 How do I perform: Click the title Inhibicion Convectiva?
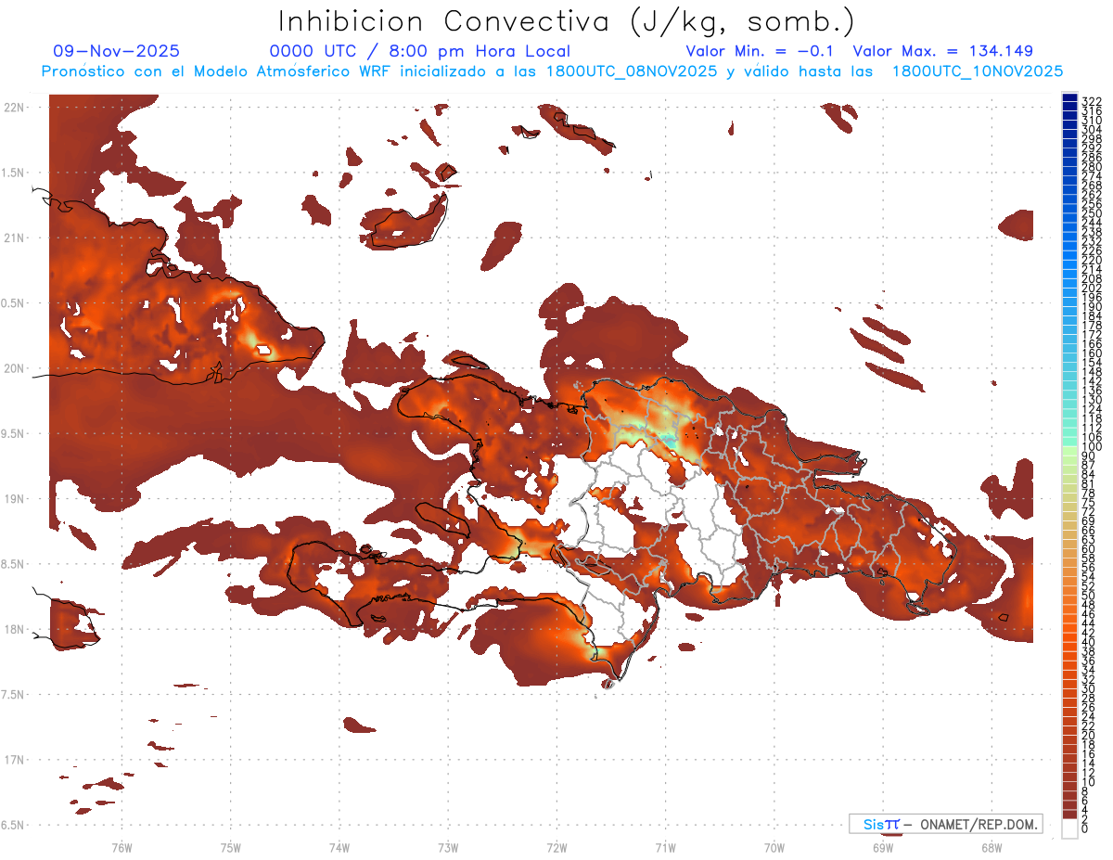tap(445, 20)
